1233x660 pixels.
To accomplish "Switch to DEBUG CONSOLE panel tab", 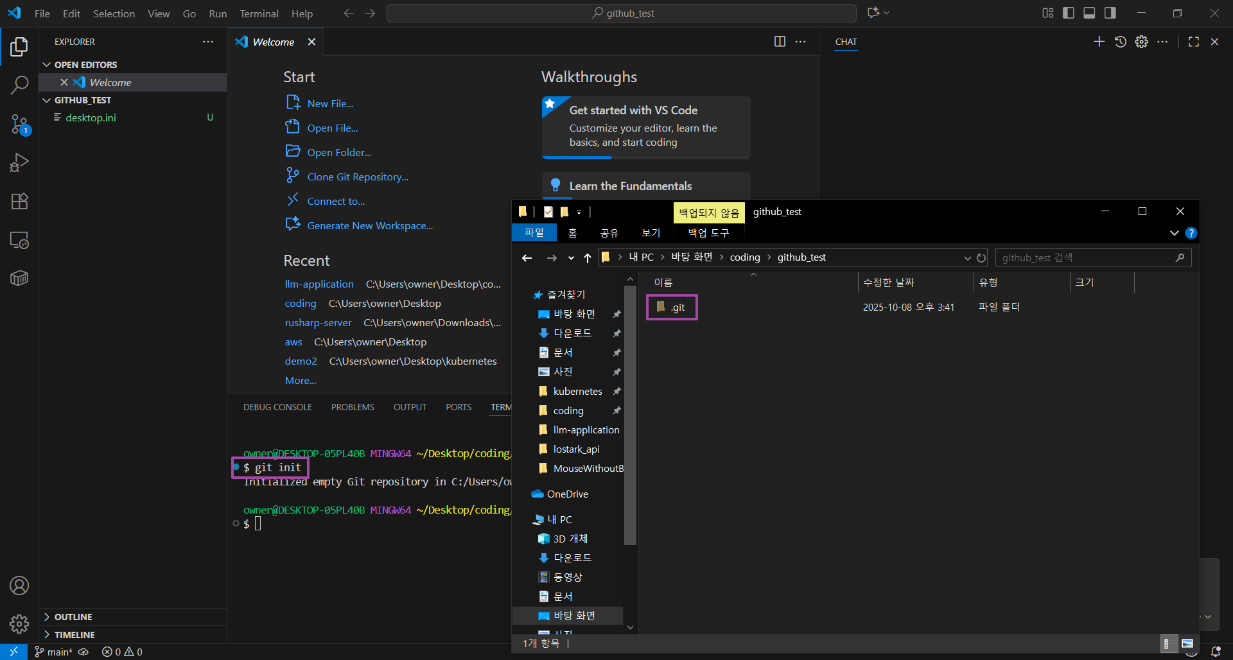I will pyautogui.click(x=277, y=407).
